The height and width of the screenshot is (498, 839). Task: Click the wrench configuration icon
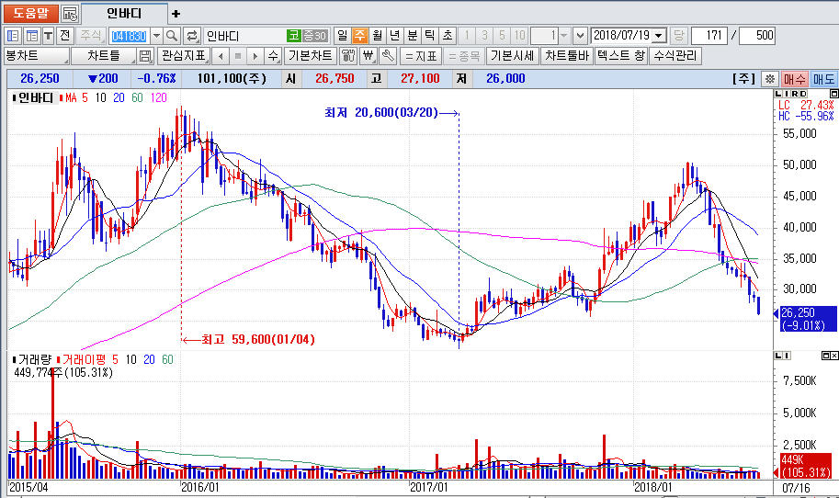[x=387, y=56]
